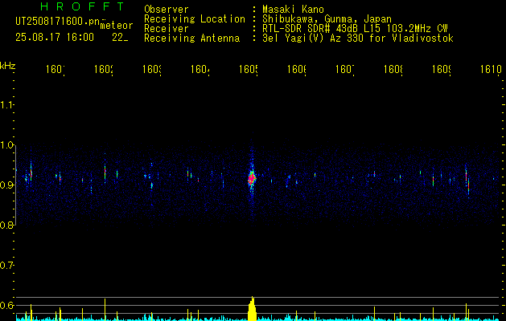The width and height of the screenshot is (506, 321).
Task: Click the 0.7 frequency axis label
Action: tap(6, 265)
